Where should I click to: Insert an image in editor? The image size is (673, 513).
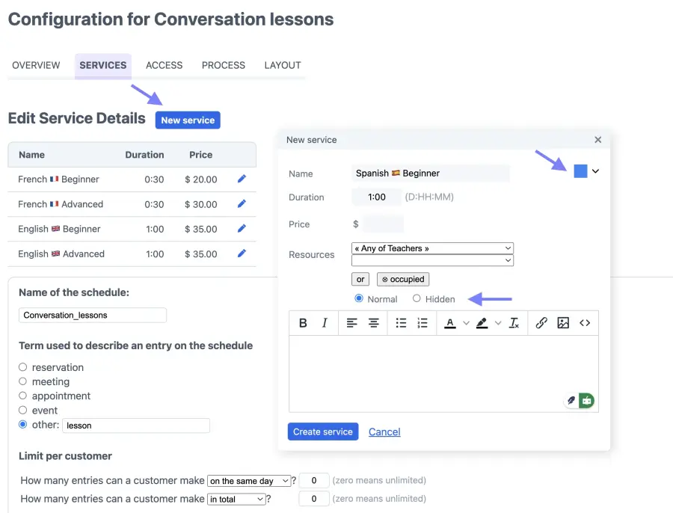[563, 323]
